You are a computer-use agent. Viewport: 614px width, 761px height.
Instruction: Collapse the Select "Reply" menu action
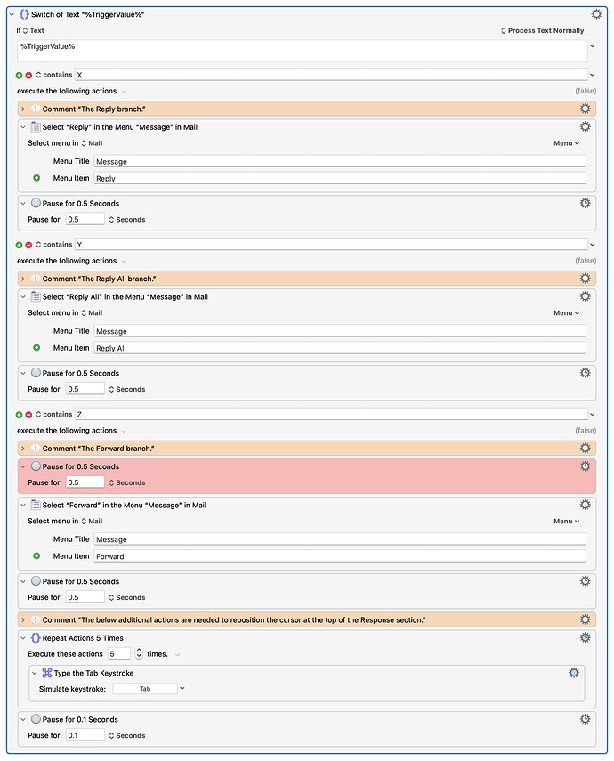tap(23, 127)
